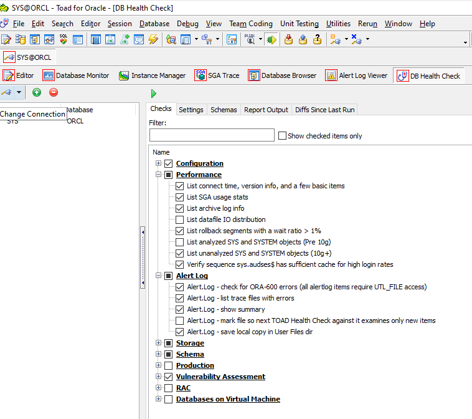Click the SQL Optimizer heart icon

(x=64, y=39)
